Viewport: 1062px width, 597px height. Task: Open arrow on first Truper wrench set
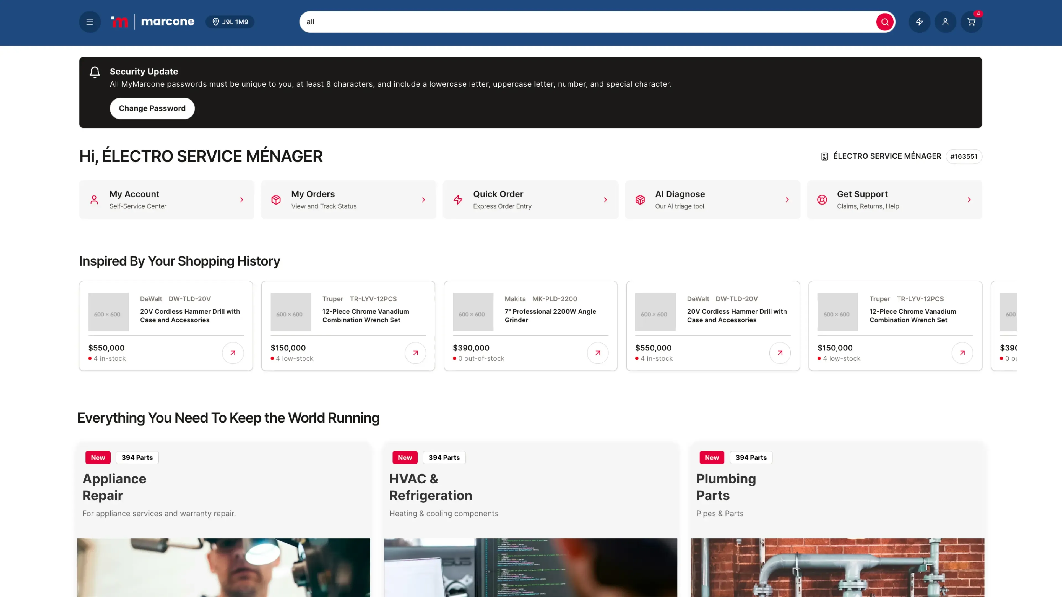(x=415, y=353)
